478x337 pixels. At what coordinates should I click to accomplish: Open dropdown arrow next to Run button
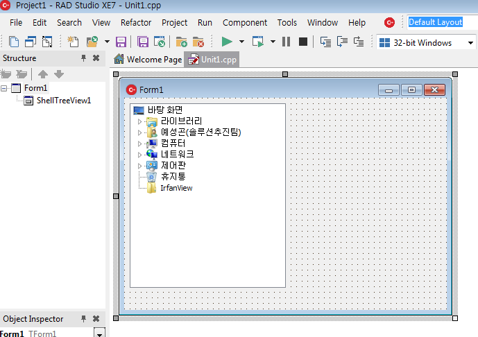(x=241, y=42)
